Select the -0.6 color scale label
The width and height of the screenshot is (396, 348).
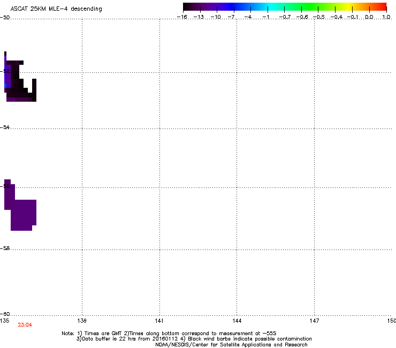(x=302, y=17)
